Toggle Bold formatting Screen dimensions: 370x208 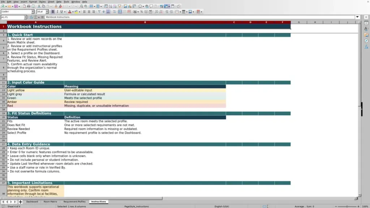coord(53,12)
